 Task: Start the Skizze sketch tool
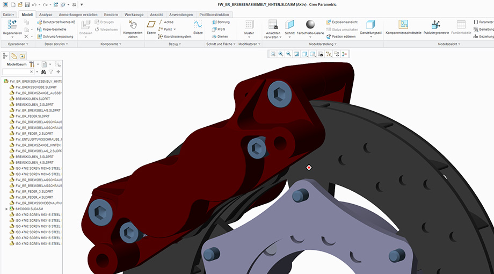(198, 25)
